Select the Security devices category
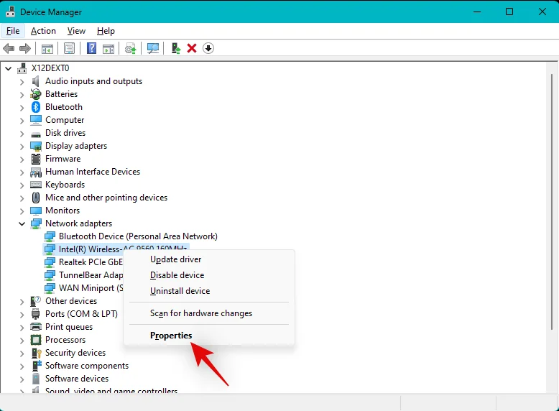The width and height of the screenshot is (559, 411). point(75,353)
